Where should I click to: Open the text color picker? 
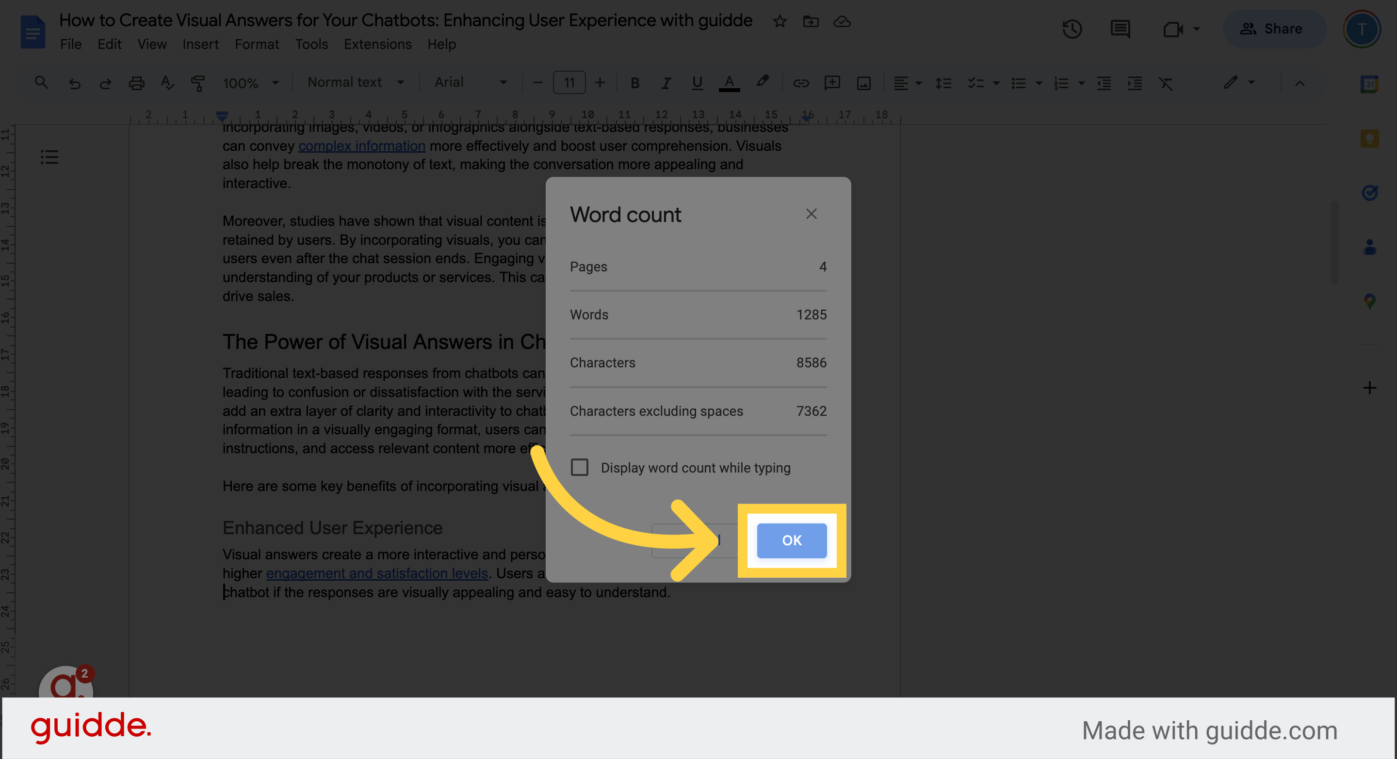click(730, 83)
